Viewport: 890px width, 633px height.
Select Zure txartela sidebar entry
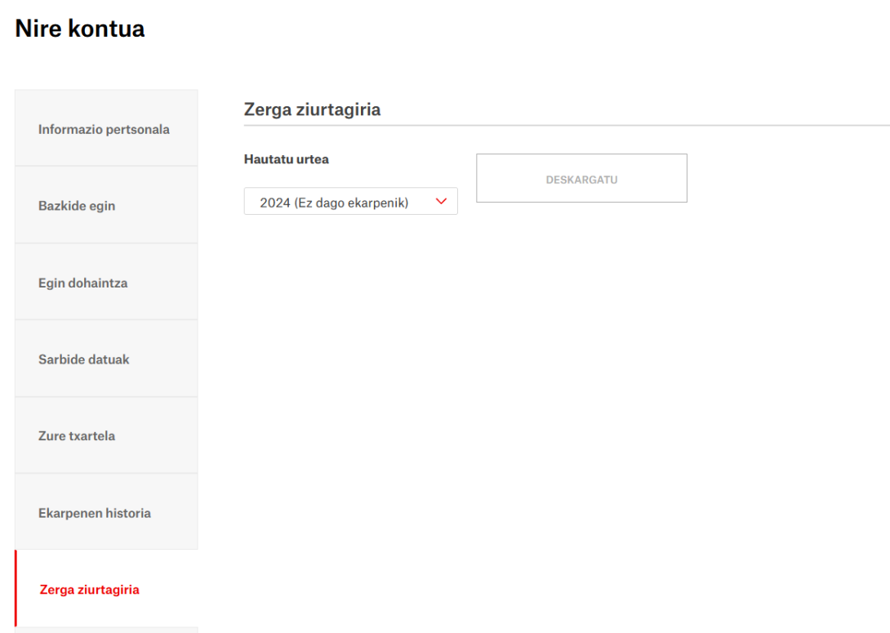click(x=106, y=435)
